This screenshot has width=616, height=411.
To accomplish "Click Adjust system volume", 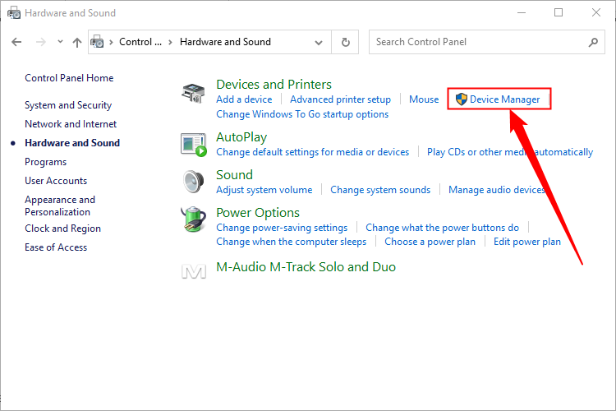I will tap(264, 190).
